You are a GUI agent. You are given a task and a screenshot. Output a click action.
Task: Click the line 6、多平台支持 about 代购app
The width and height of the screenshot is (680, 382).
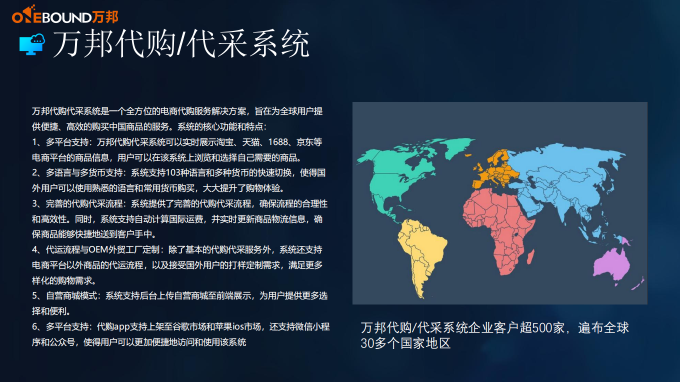[180, 327]
